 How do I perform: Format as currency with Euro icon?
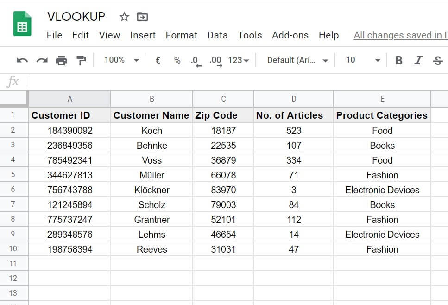[158, 60]
